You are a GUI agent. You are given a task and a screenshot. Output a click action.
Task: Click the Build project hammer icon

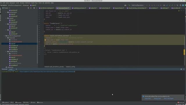[x=129, y=5]
